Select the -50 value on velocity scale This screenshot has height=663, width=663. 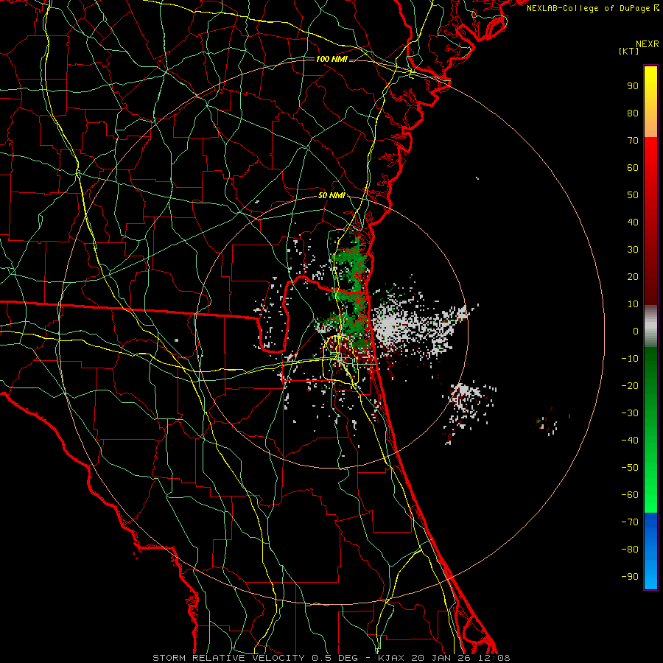(x=630, y=468)
